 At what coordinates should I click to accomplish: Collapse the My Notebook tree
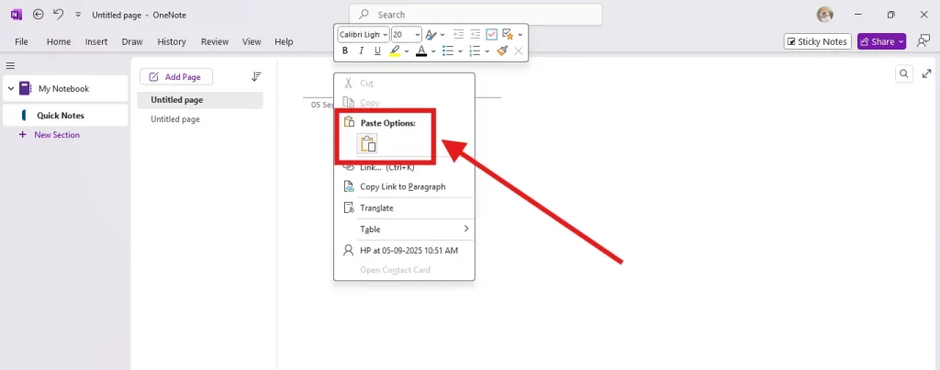click(x=11, y=89)
